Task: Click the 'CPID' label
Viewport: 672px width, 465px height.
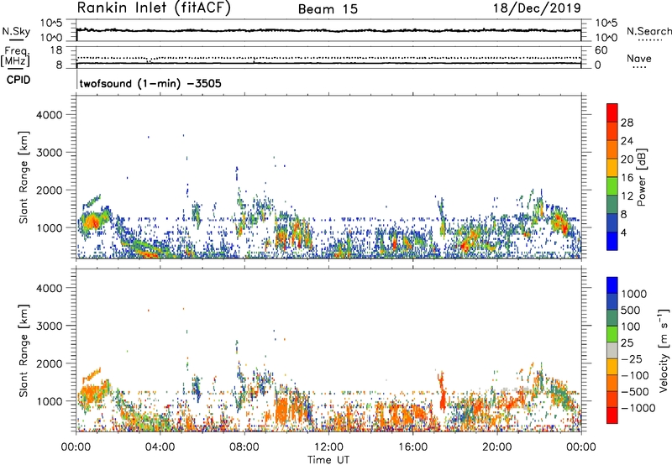Action: 18,80
